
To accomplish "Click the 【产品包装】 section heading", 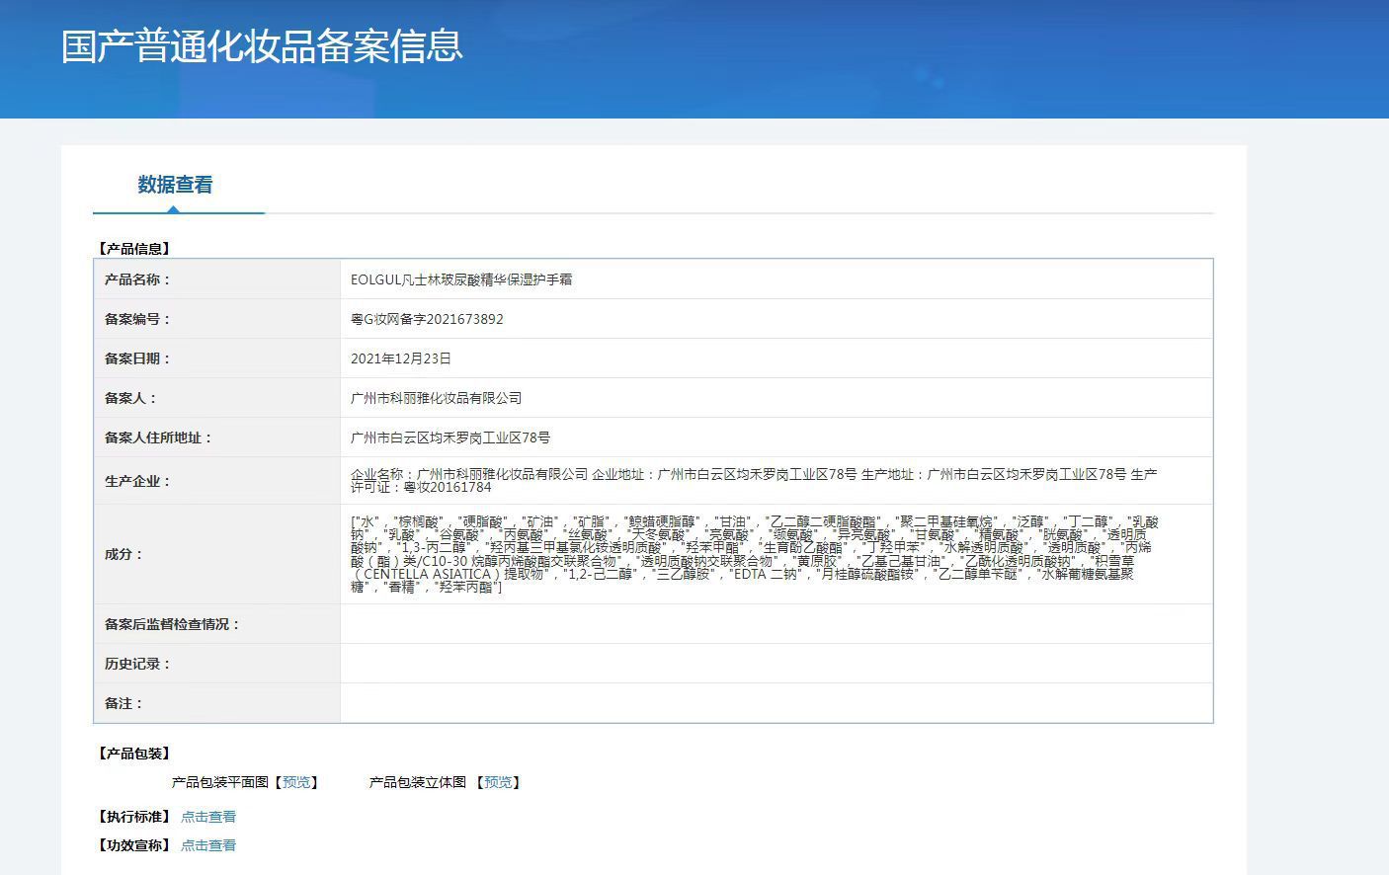I will click(x=133, y=754).
